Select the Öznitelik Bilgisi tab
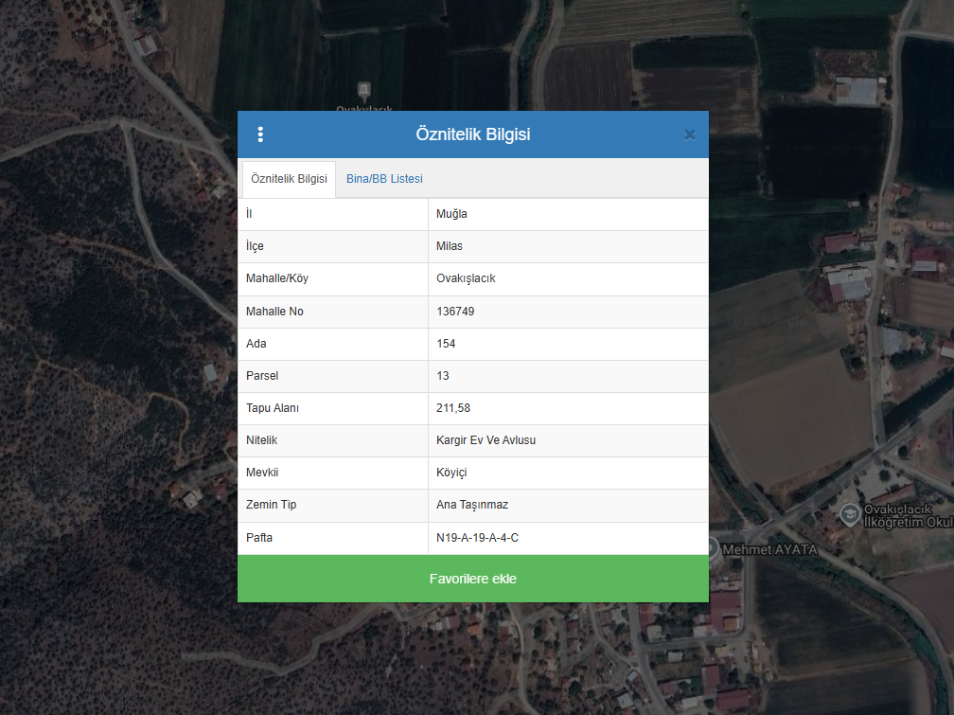Image resolution: width=954 pixels, height=715 pixels. pos(289,179)
